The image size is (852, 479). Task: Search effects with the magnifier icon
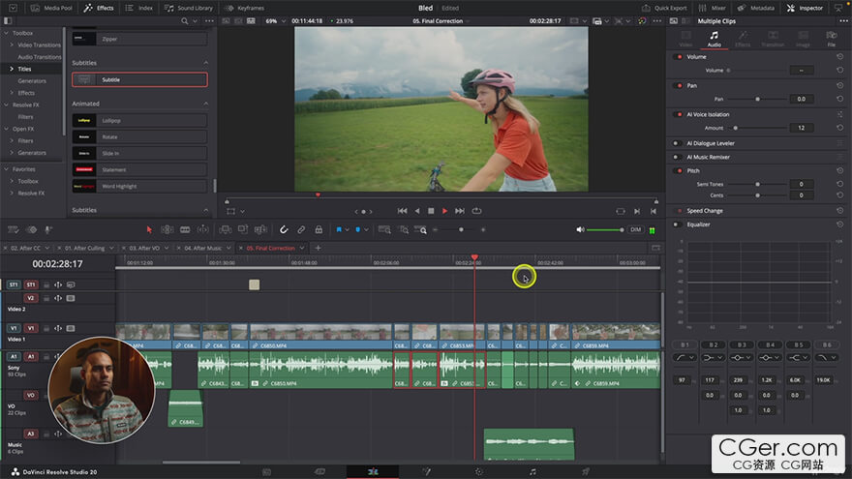(x=184, y=20)
